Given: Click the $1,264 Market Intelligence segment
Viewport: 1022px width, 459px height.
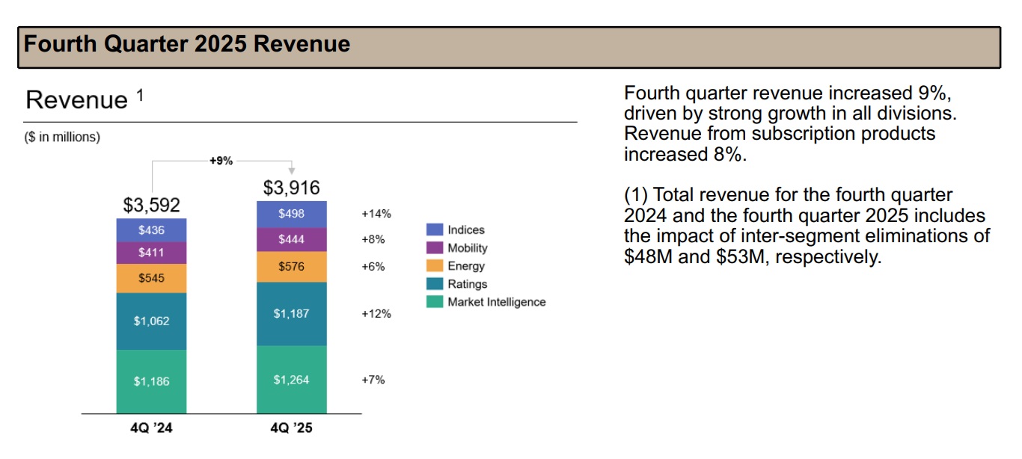Looking at the screenshot, I should pos(291,378).
